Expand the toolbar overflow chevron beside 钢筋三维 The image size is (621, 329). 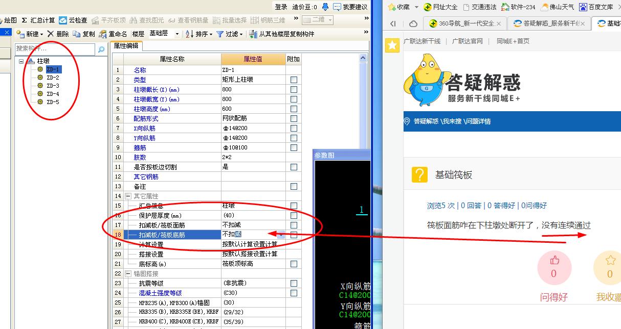296,19
